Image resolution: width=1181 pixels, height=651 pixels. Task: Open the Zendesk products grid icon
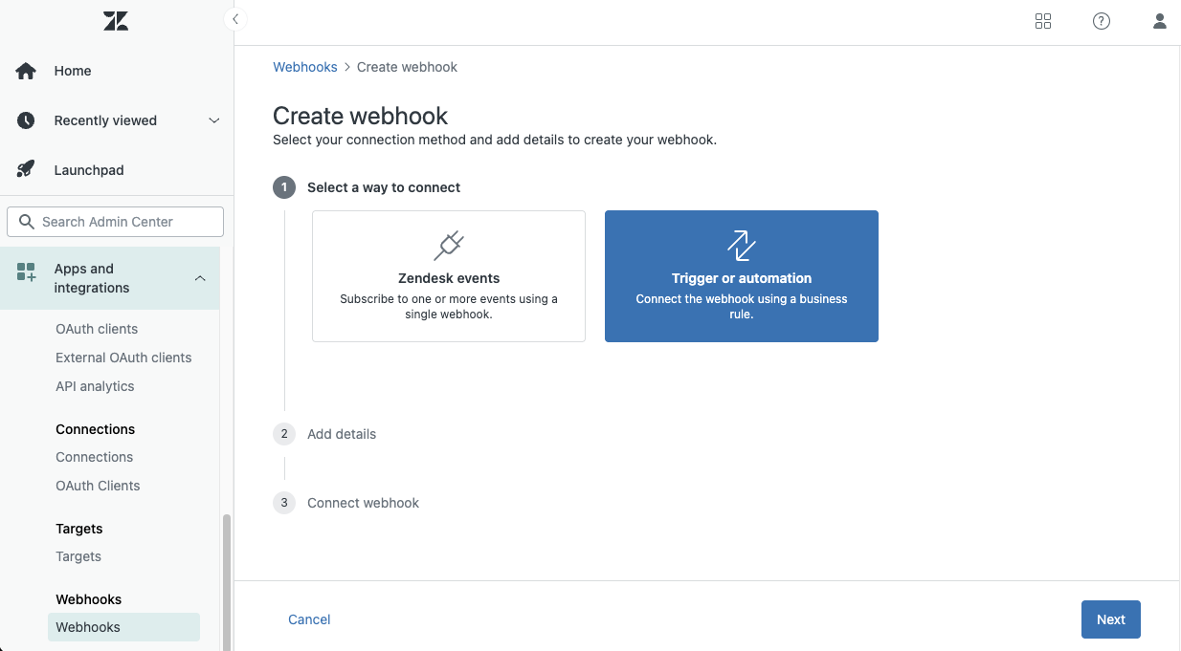(x=1043, y=21)
